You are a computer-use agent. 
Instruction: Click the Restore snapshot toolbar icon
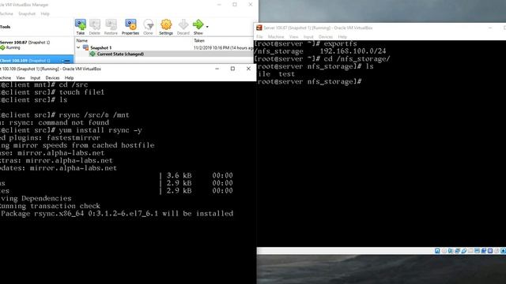pos(111,27)
